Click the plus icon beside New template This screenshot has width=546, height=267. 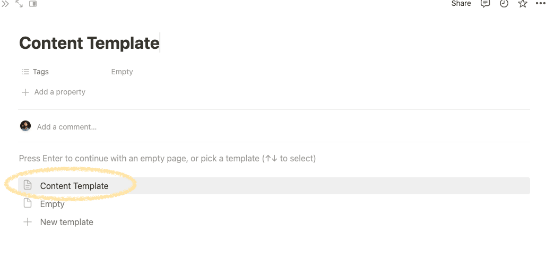pos(27,222)
